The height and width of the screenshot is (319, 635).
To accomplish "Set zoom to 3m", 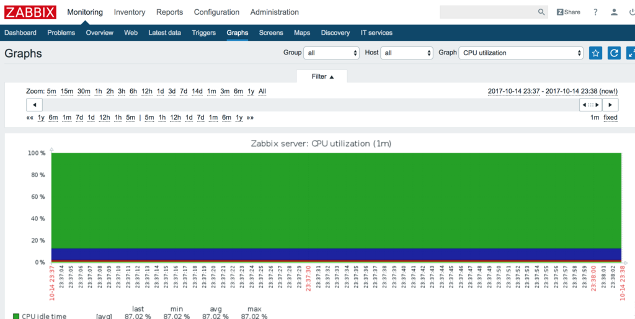I will pos(224,92).
